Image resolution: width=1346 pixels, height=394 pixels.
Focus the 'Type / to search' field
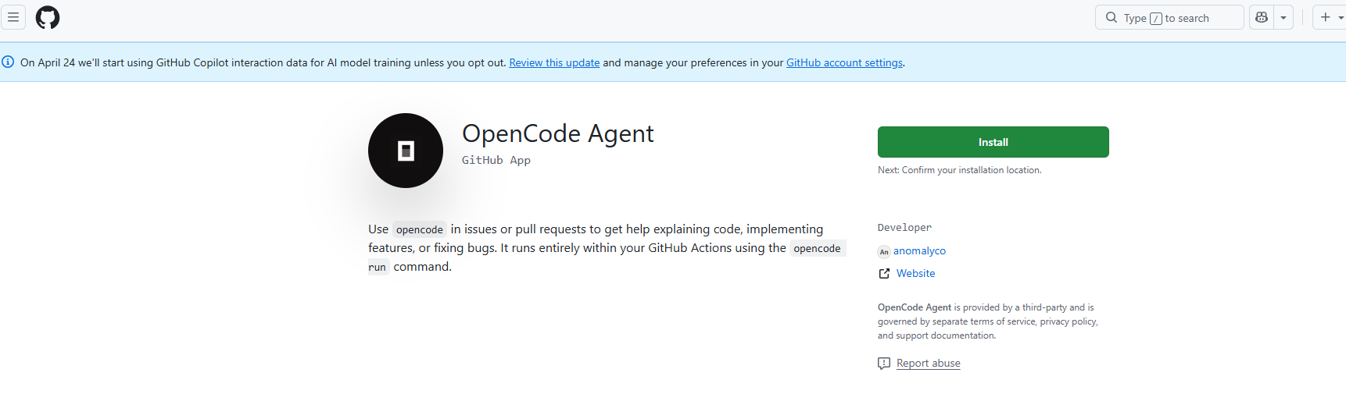pyautogui.click(x=1169, y=17)
